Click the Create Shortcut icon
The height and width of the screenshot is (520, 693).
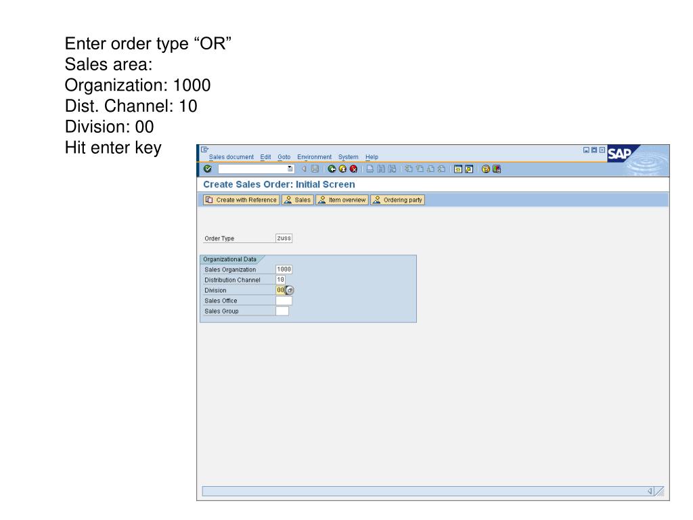click(x=469, y=169)
